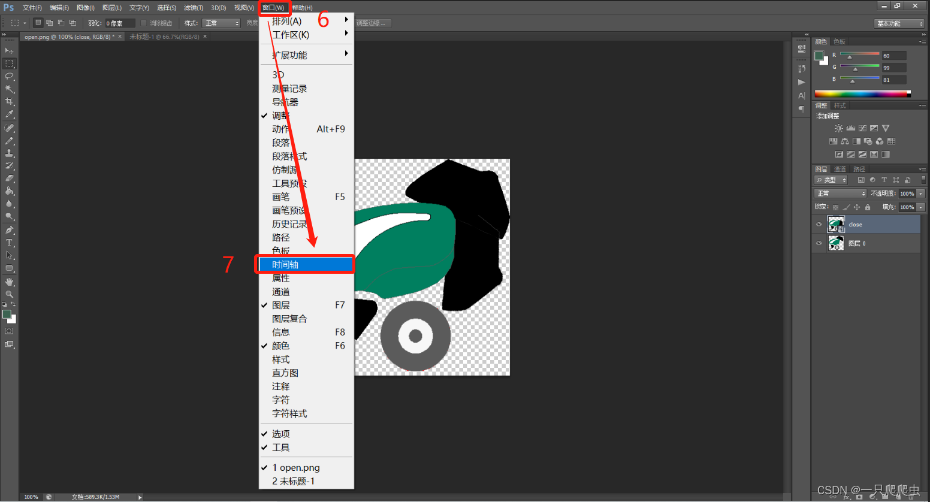The width and height of the screenshot is (930, 502).
Task: Open the 类型 layer filter dropdown
Action: pos(831,180)
